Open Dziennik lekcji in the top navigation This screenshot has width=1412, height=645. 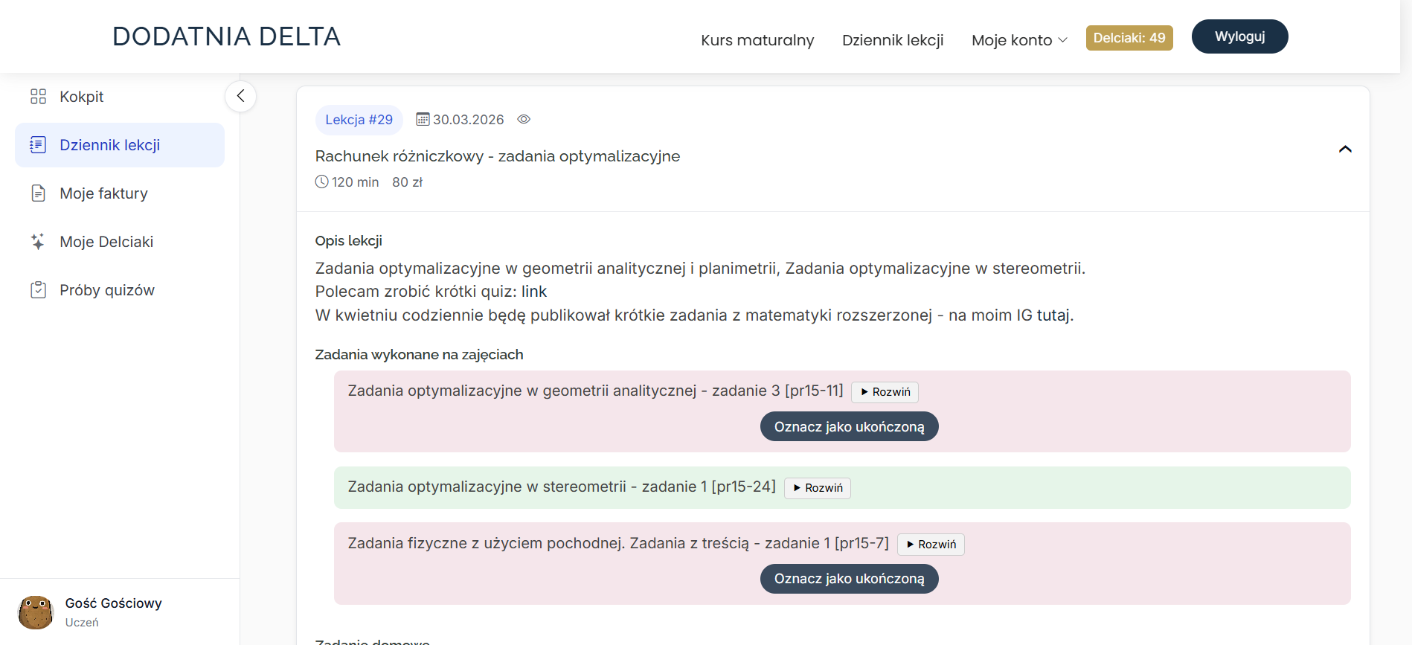(x=893, y=40)
